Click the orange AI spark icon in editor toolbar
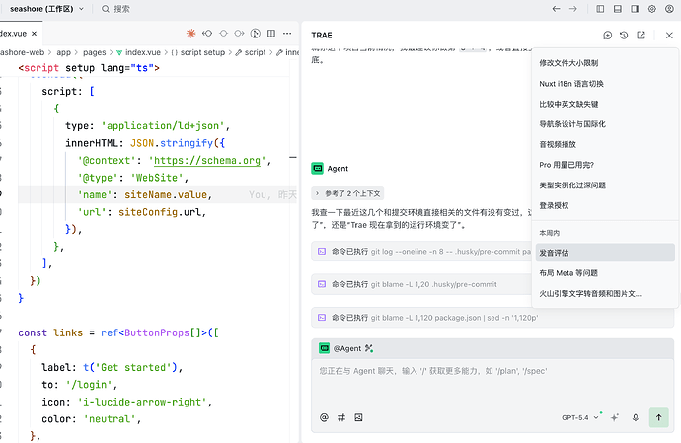Image resolution: width=681 pixels, height=443 pixels. click(190, 34)
